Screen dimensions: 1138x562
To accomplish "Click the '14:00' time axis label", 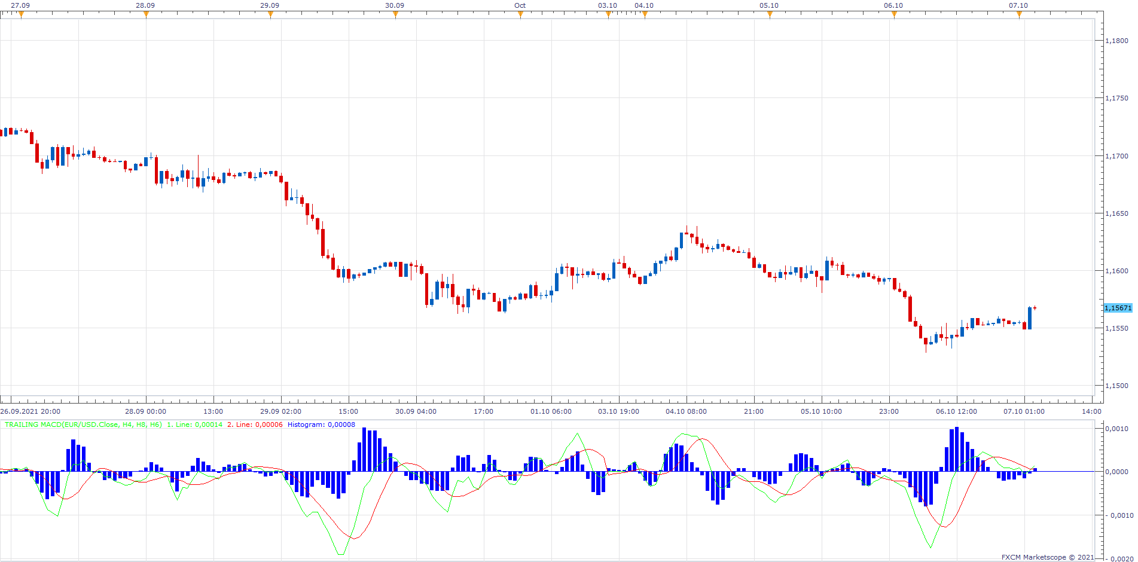I will pos(1092,411).
